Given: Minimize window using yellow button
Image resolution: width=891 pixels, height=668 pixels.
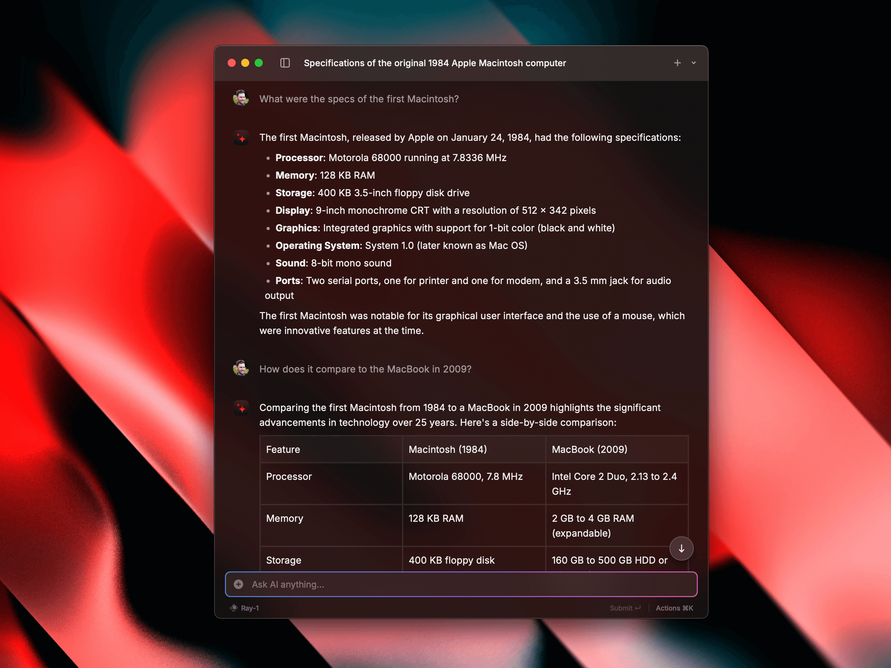Looking at the screenshot, I should 245,63.
